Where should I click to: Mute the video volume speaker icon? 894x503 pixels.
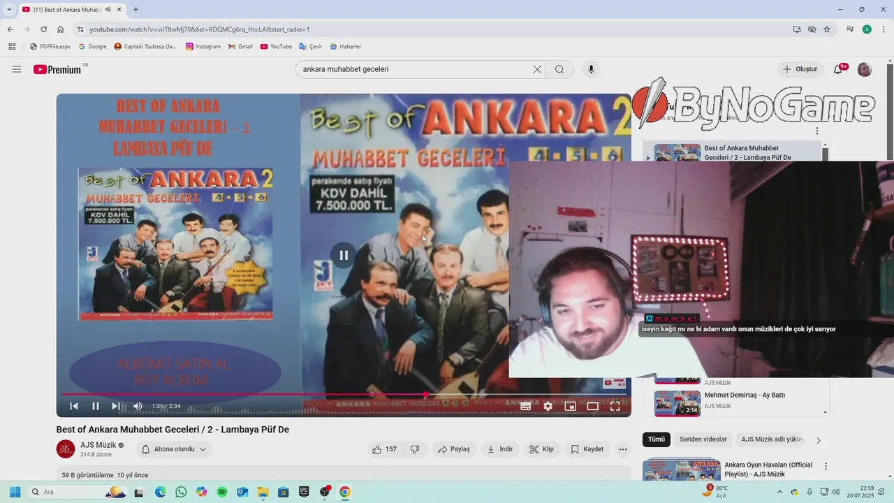[138, 406]
